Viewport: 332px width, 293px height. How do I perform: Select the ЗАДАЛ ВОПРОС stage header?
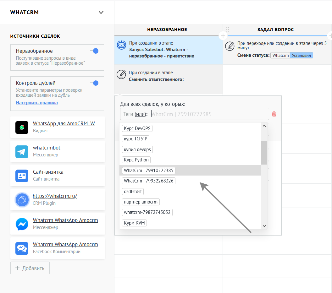point(275,30)
